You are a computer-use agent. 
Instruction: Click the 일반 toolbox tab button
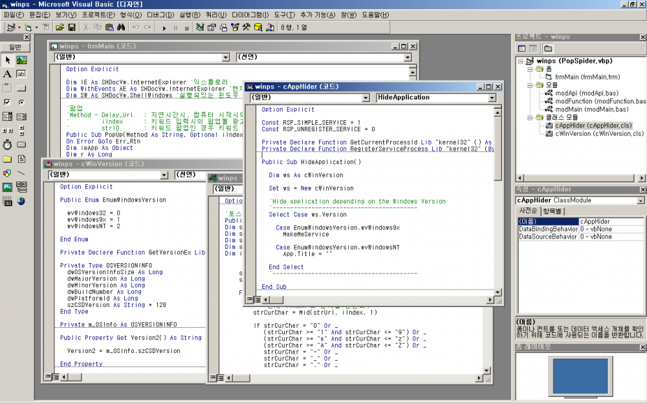15,47
